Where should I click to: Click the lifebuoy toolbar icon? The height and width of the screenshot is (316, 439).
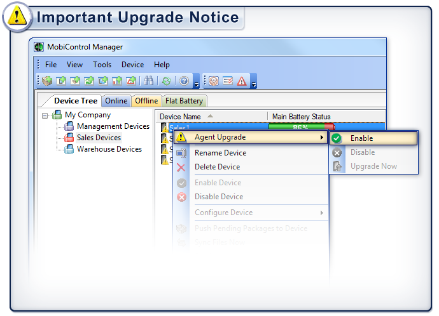click(x=214, y=81)
